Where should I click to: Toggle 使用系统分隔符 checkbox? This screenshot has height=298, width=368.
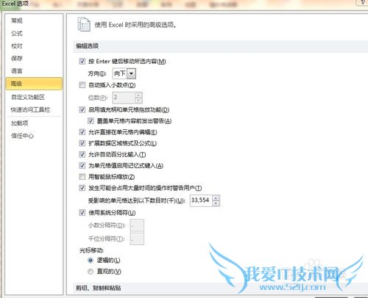82,213
